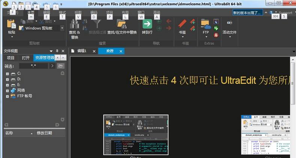Click the FTP folder cloud icon
The image size is (296, 158).
pyautogui.click(x=206, y=24)
